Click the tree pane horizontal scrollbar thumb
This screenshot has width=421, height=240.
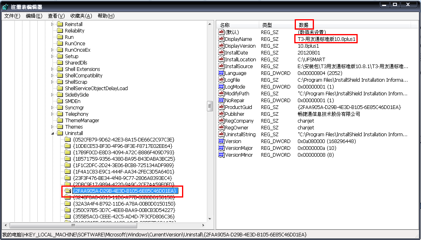pyautogui.click(x=73, y=226)
